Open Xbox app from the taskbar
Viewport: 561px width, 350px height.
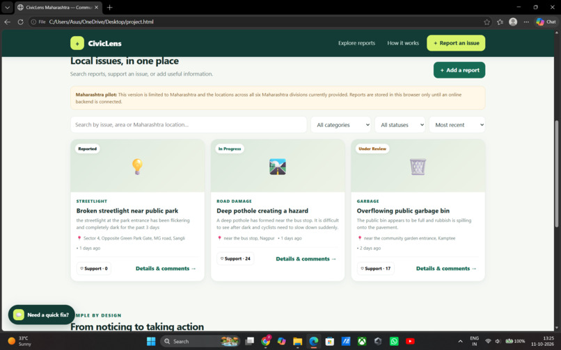tap(362, 342)
